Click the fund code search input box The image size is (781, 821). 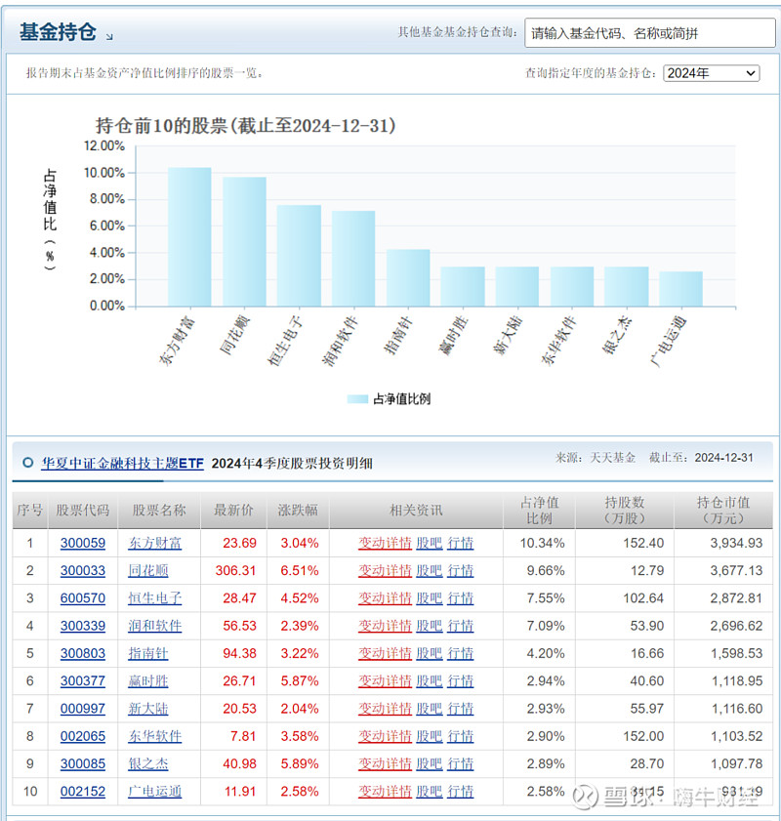coord(648,32)
